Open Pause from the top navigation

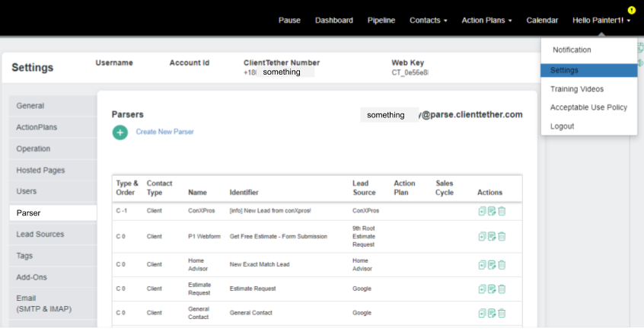tap(289, 20)
